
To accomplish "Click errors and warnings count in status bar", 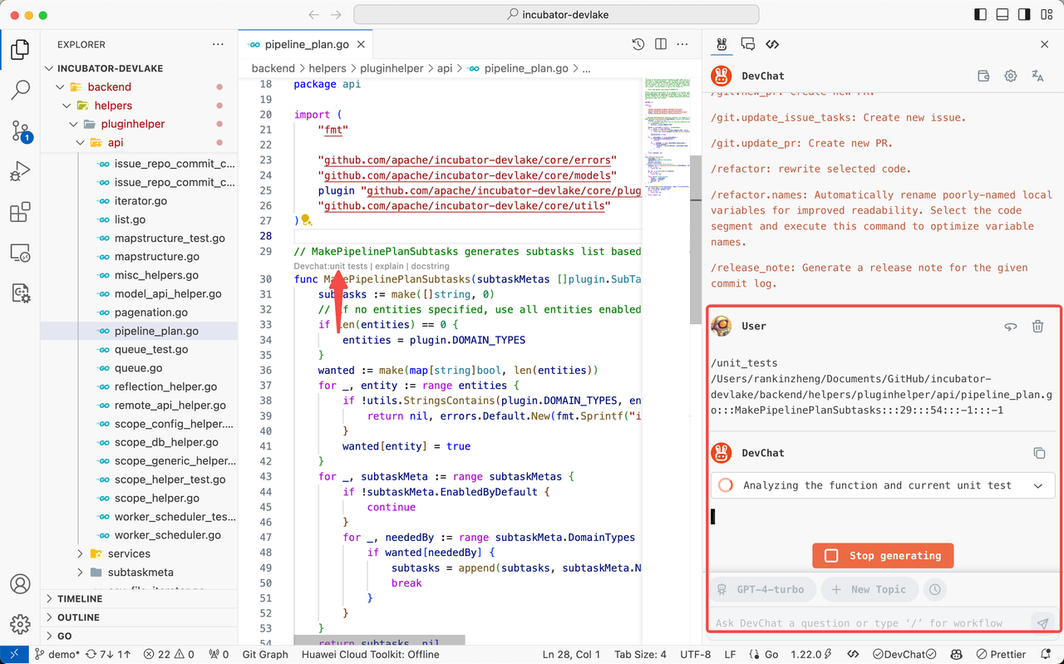I will 169,654.
